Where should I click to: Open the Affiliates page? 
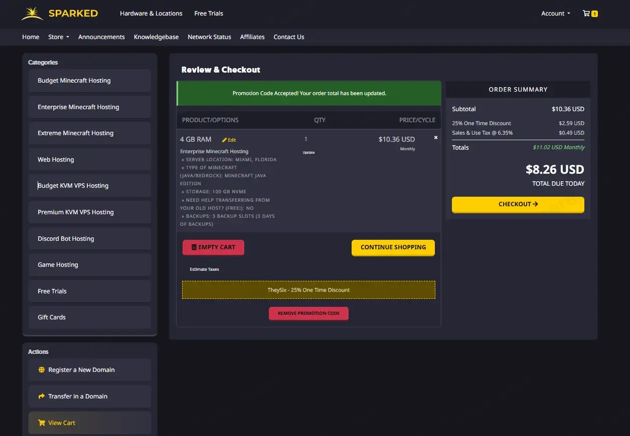252,37
